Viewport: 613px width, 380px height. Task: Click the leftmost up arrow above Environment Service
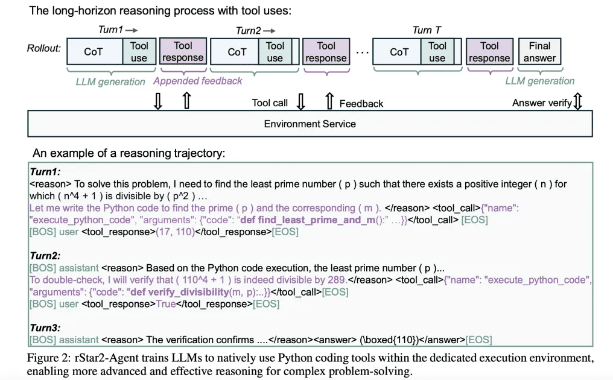coord(186,101)
